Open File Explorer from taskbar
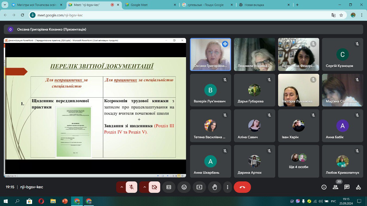367x206 pixels. [53, 201]
